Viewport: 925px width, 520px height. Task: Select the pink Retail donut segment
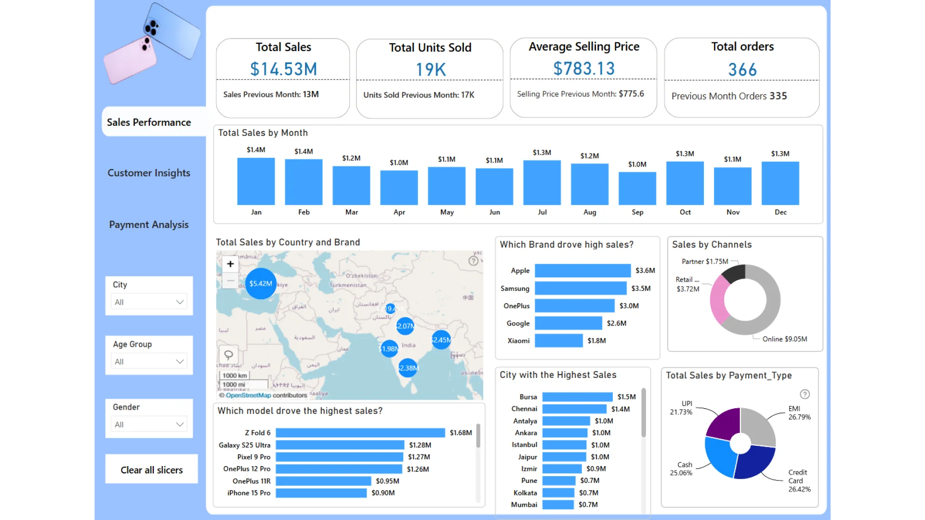[x=718, y=301]
